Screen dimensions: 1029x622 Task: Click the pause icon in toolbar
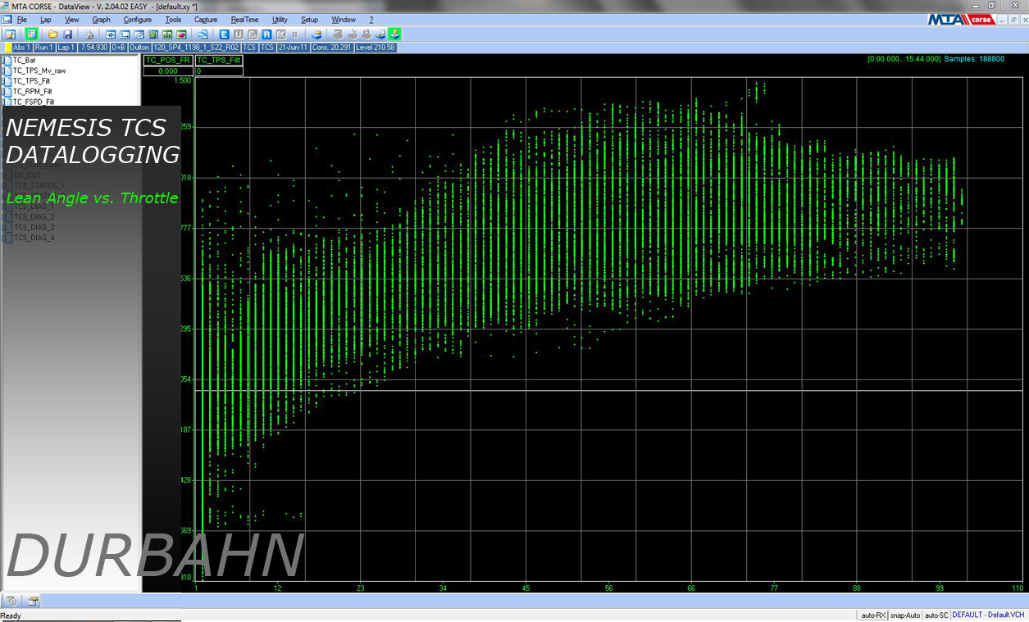tap(294, 34)
